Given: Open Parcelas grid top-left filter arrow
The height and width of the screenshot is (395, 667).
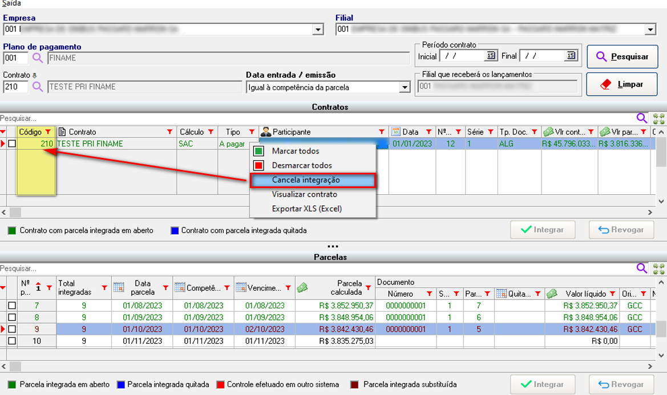Looking at the screenshot, I should [x=2, y=287].
